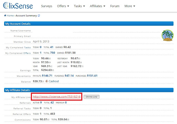Screen dimensions: 177x124
Task: Click the Shrink Link button
Action: click(92, 97)
